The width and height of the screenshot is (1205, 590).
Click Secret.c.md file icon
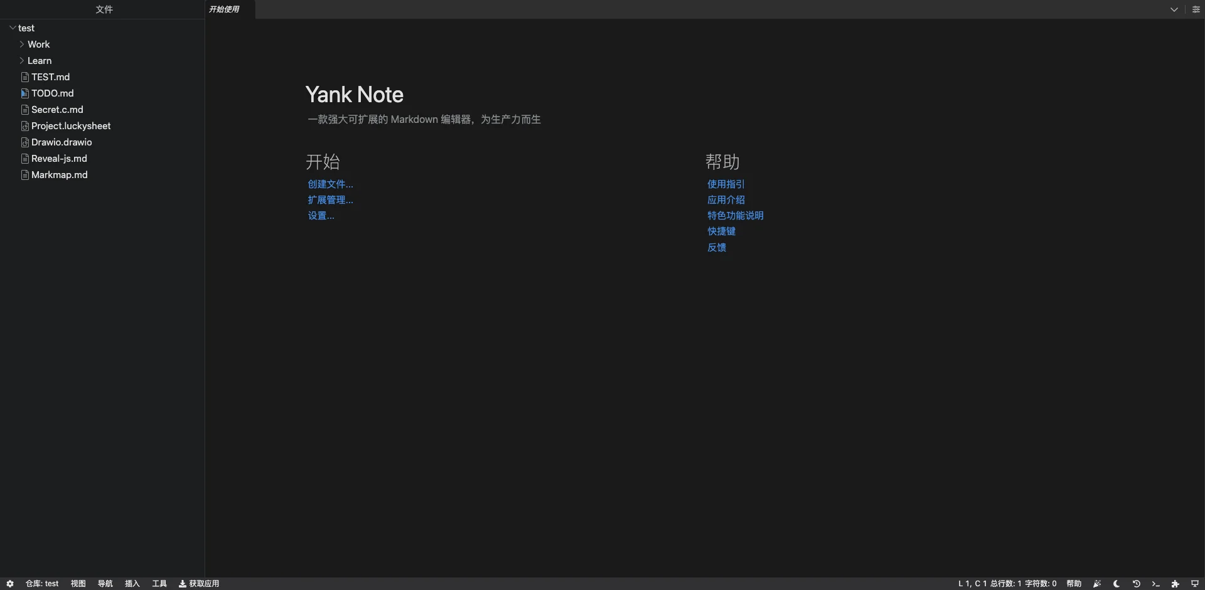coord(25,110)
